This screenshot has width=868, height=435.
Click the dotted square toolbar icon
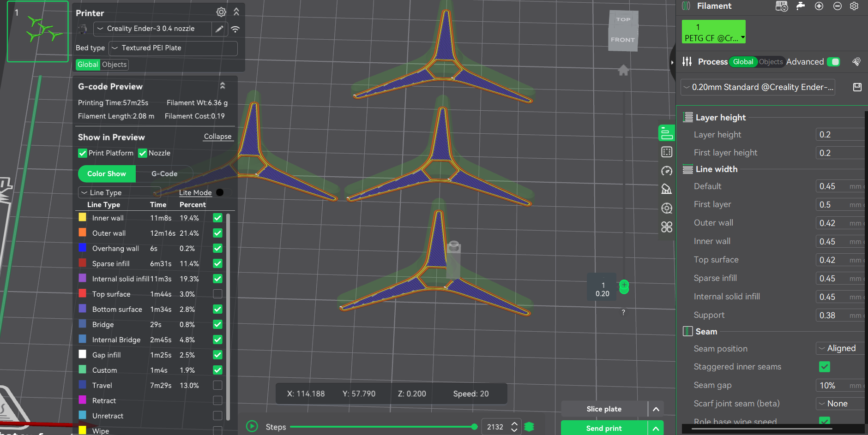click(x=667, y=152)
